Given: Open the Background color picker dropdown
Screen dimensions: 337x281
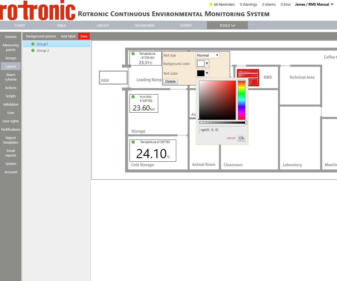Looking at the screenshot, I should (203, 64).
